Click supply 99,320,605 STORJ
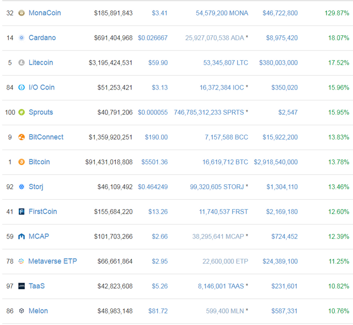Image resolution: width=353 pixels, height=325 pixels. click(217, 187)
